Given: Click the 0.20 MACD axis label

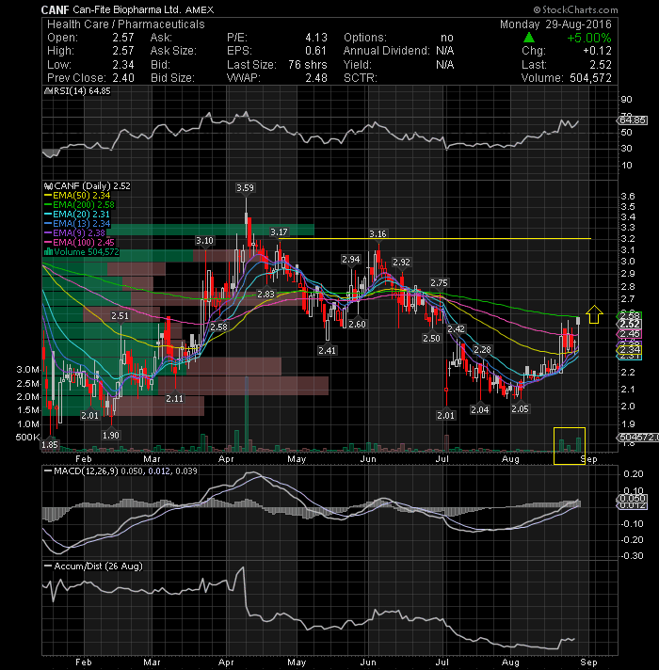Looking at the screenshot, I should (634, 474).
